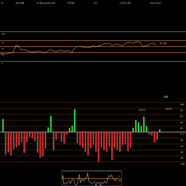Click the MR axis label -20
This screenshot has height=186, width=186.
tap(182, 140)
